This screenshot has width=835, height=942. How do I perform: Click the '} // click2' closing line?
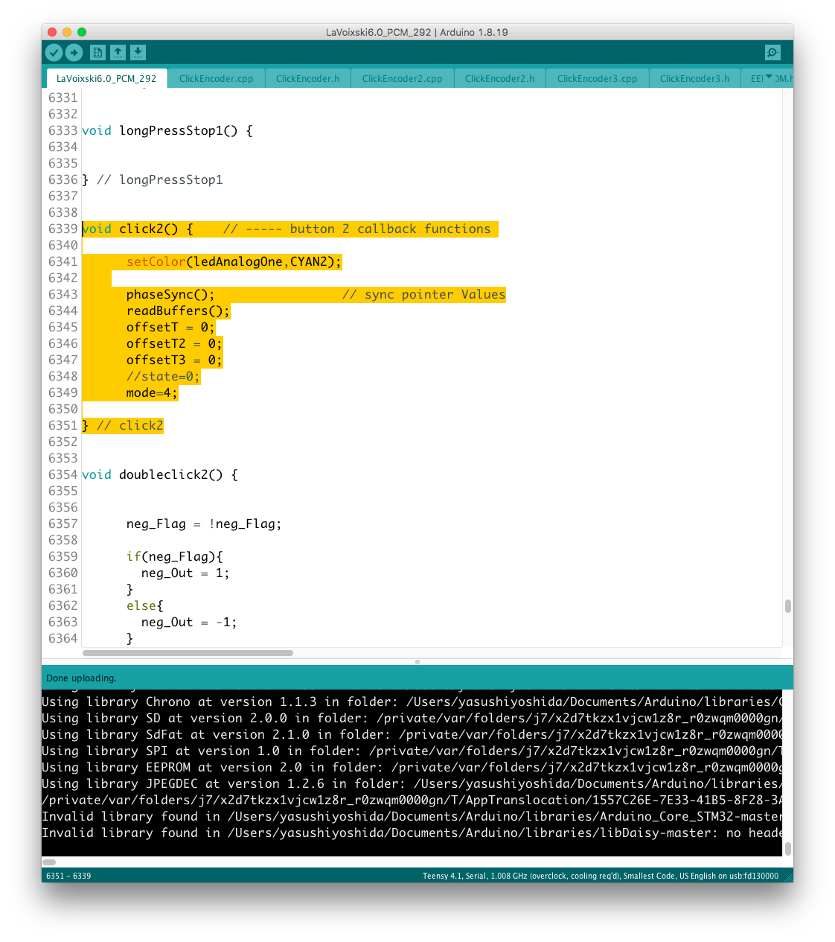click(x=123, y=425)
